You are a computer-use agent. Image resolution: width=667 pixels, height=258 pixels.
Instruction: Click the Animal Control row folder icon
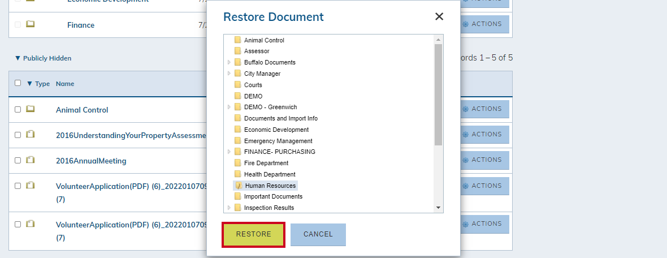(x=30, y=109)
